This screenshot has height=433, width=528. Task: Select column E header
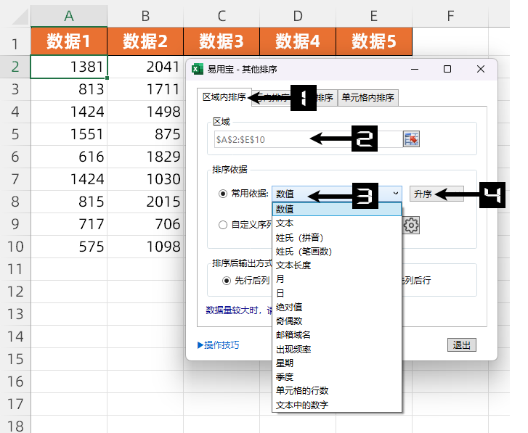(374, 16)
